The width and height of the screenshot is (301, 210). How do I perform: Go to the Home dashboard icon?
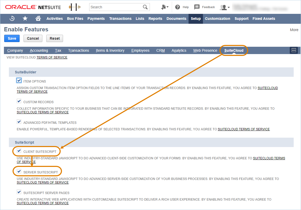point(38,18)
